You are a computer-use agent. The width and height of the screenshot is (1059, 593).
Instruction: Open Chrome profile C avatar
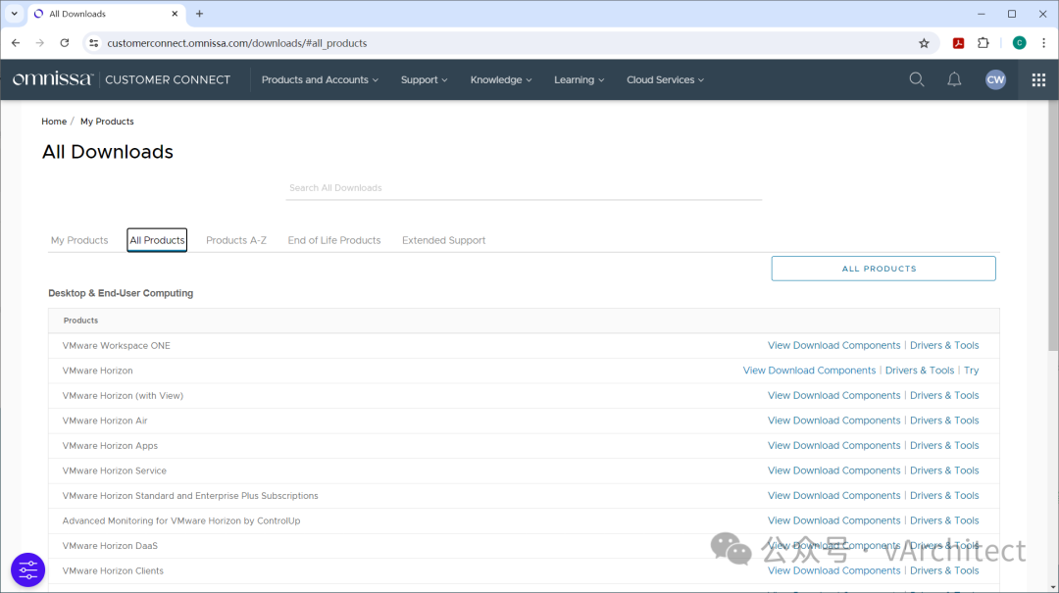[x=1019, y=43]
